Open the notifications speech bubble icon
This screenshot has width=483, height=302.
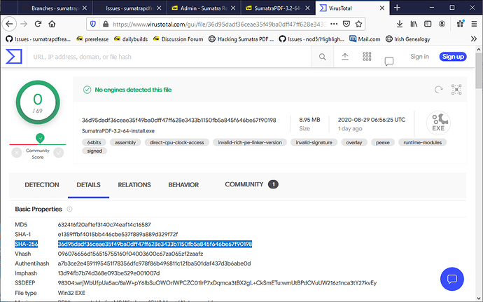tap(389, 61)
